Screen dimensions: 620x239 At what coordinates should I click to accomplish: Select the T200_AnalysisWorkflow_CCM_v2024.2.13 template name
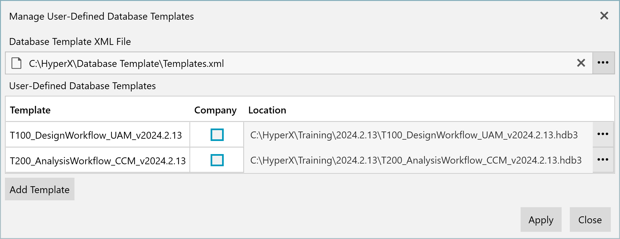[x=98, y=161]
